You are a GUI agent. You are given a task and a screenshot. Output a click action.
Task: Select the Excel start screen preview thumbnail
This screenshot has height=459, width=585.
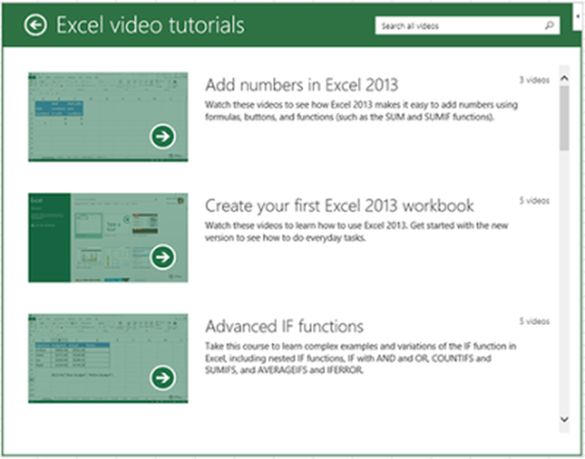(108, 237)
